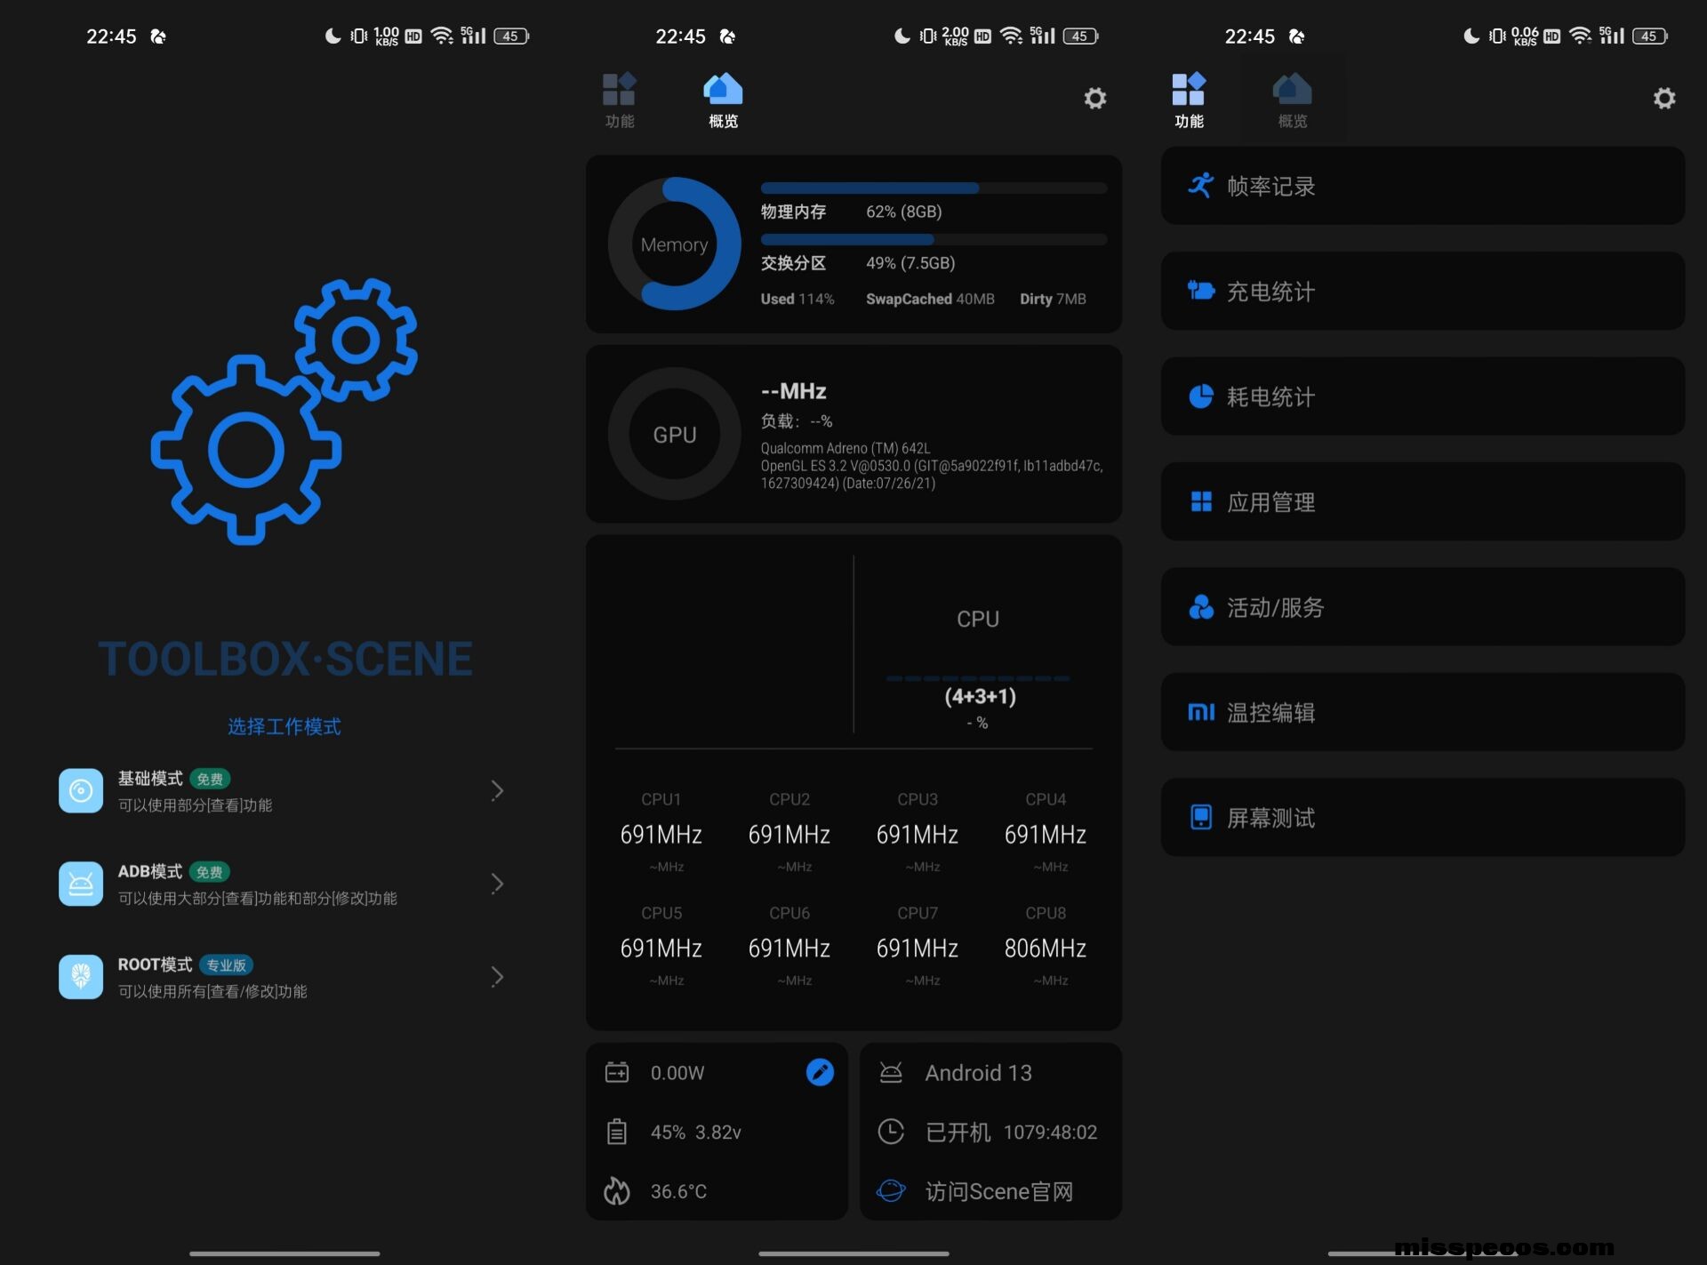This screenshot has width=1707, height=1265.
Task: Select the CPU6 frequency reading
Action: pos(789,948)
